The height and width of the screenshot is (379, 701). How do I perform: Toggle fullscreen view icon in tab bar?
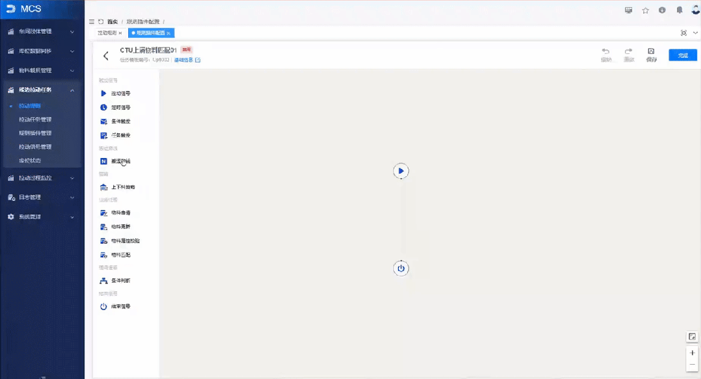point(683,33)
